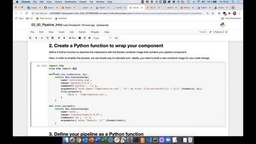Restart the kernel icon
This screenshot has height=144, width=256.
[84, 38]
